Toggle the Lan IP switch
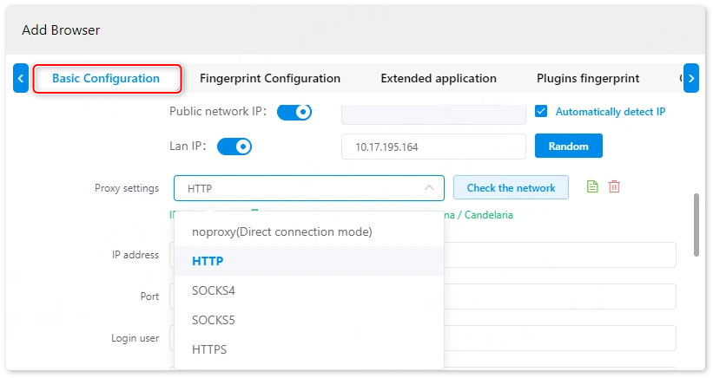This screenshot has width=713, height=378. point(234,147)
